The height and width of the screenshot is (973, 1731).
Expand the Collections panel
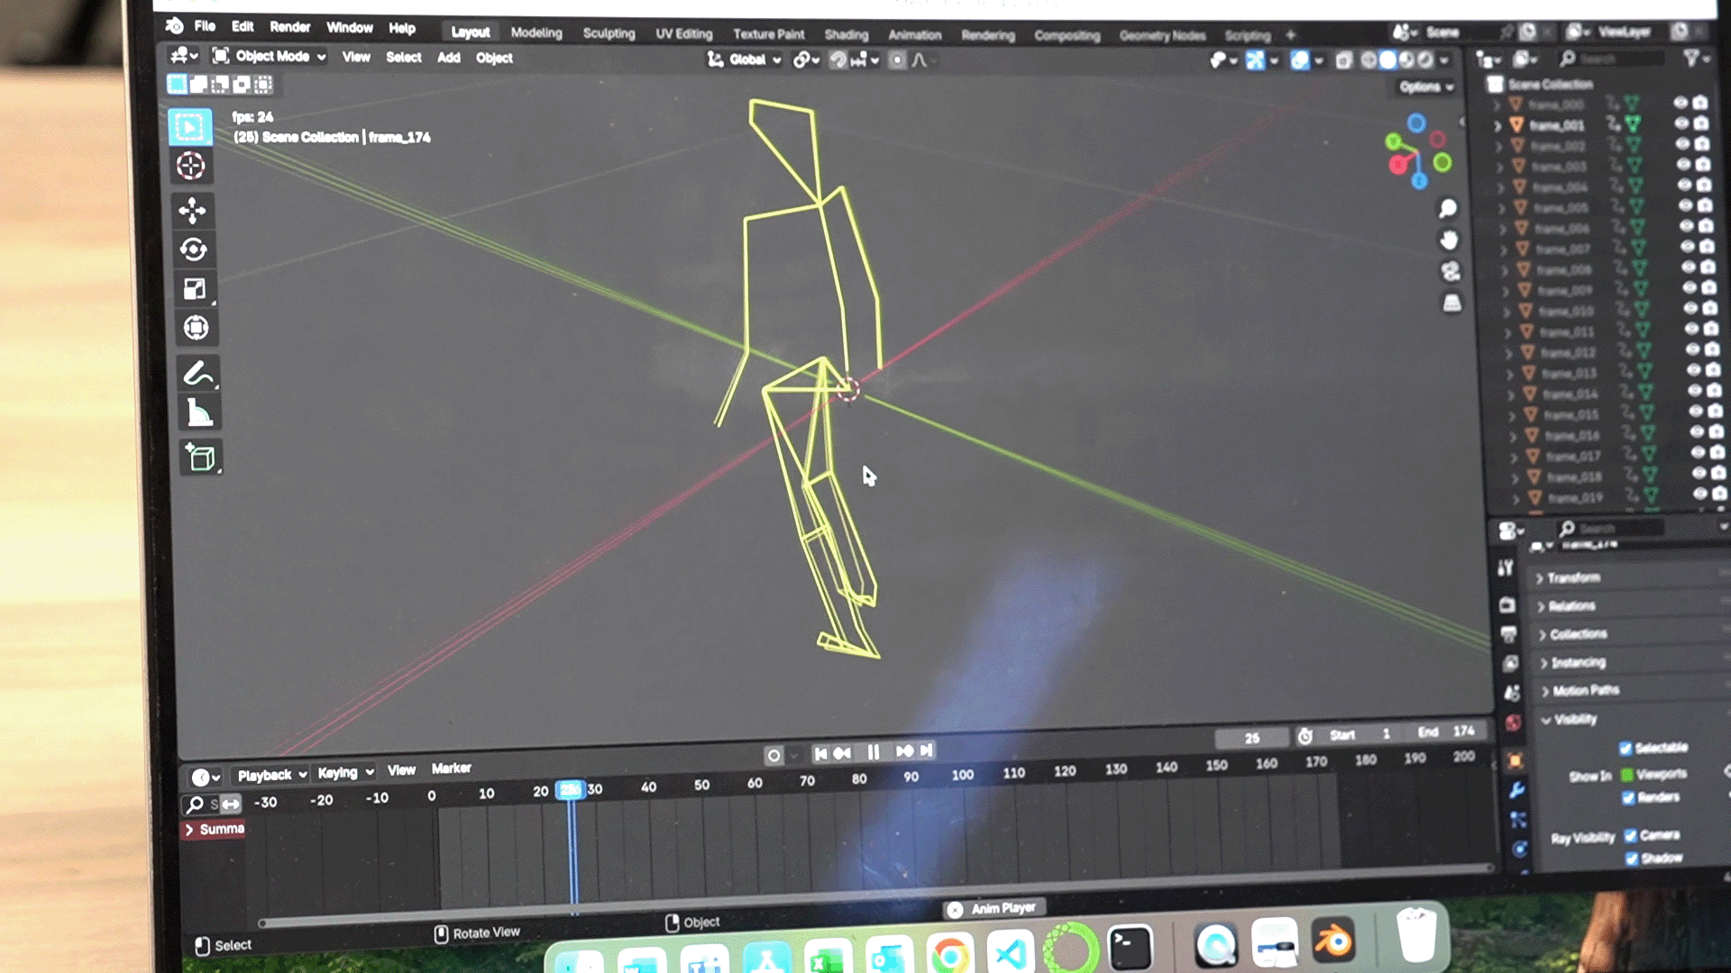(x=1577, y=634)
